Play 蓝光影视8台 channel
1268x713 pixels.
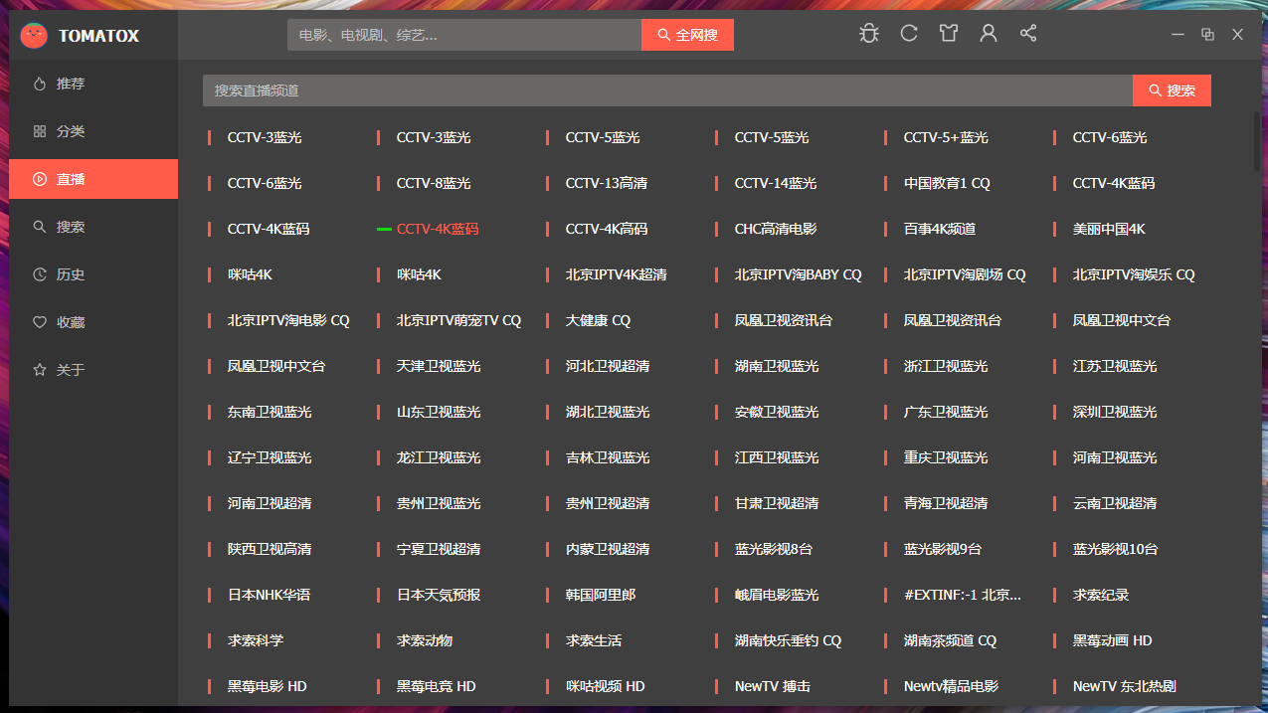coord(774,549)
